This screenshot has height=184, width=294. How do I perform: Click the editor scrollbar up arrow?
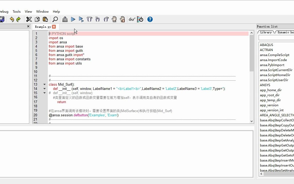(x=252, y=33)
